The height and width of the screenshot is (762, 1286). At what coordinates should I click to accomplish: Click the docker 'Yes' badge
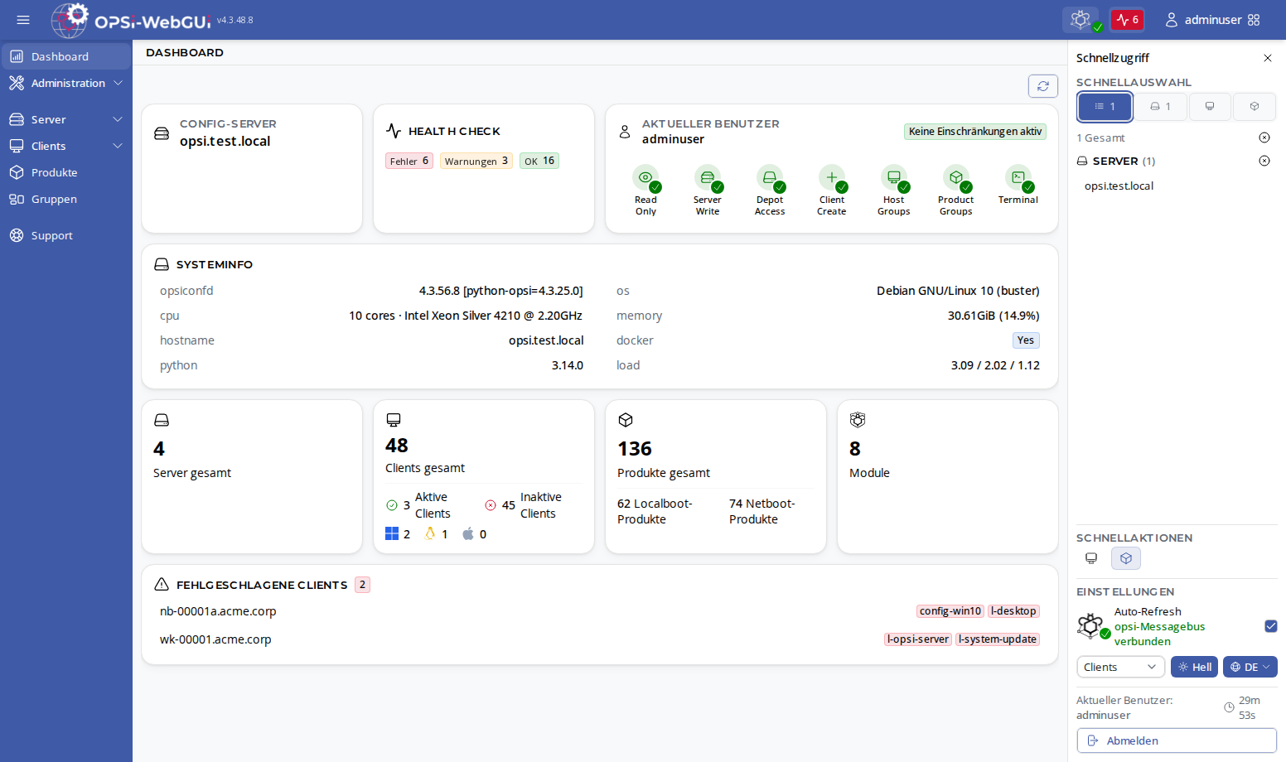[x=1026, y=340]
